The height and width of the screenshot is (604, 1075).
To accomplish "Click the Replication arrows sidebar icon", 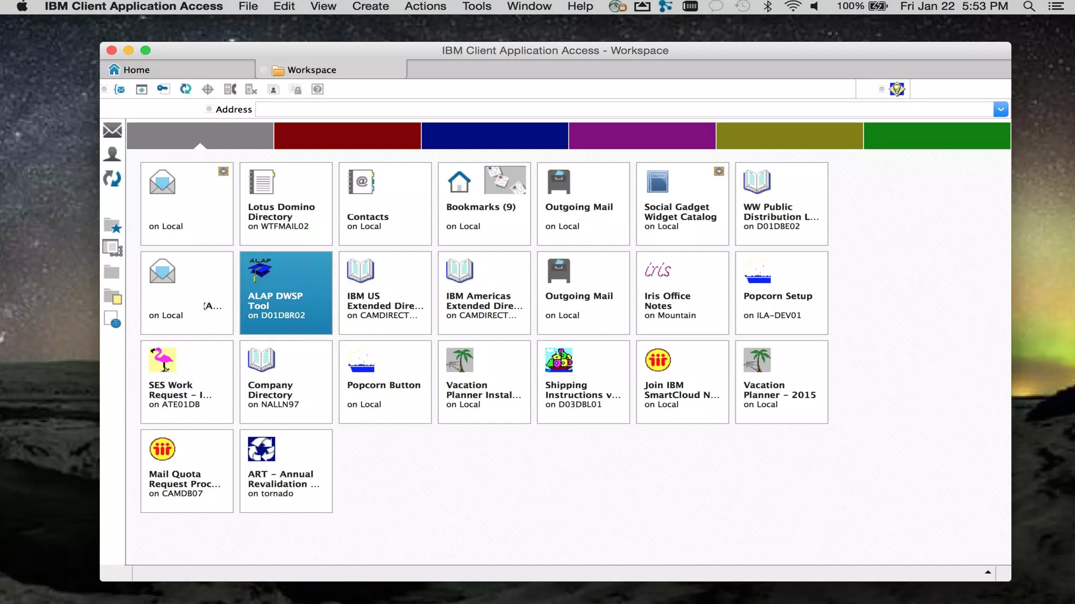I will coord(112,179).
